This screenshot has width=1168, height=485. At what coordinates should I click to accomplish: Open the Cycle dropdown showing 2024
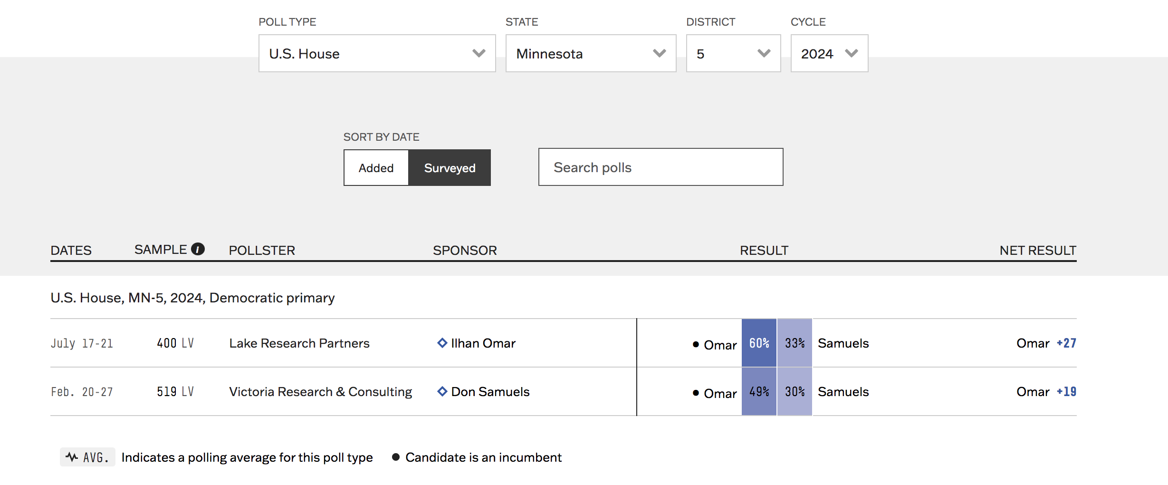[x=829, y=53]
